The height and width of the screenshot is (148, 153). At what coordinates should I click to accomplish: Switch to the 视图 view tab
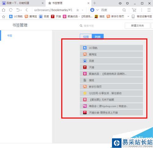coord(86,37)
